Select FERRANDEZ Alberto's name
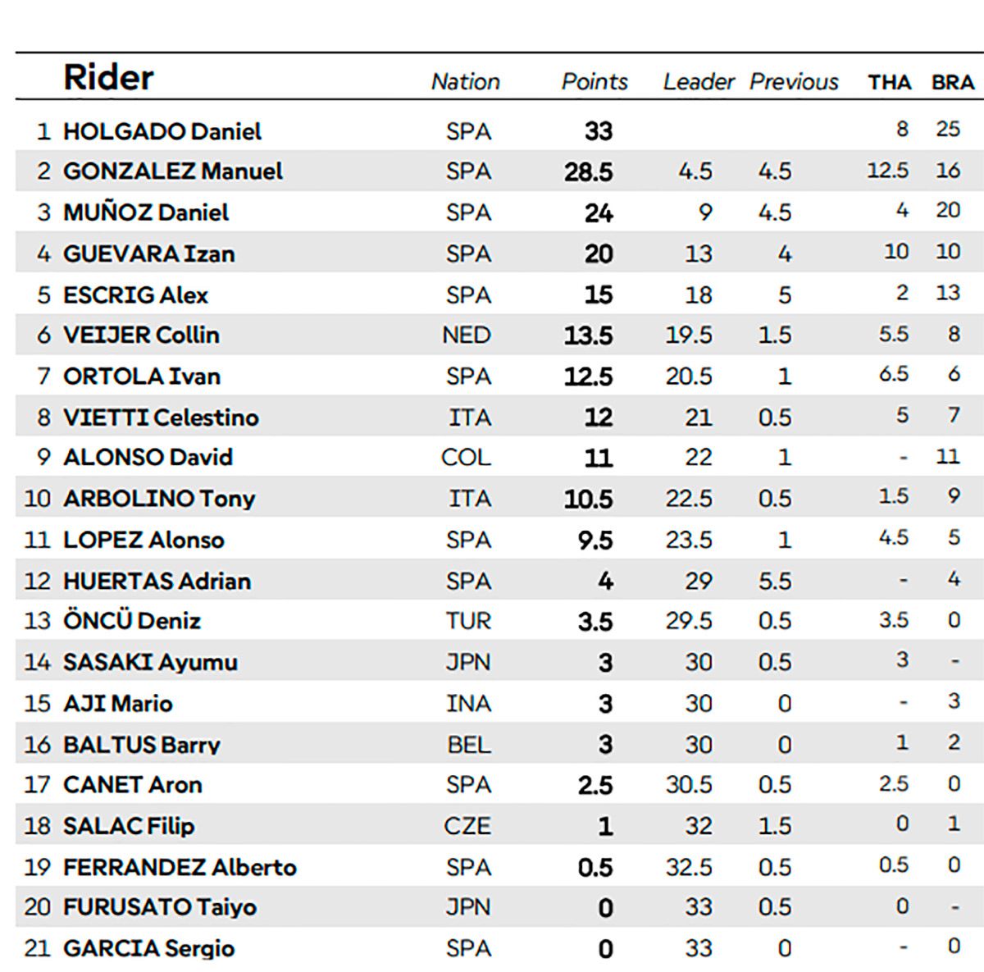This screenshot has height=972, width=984. [180, 867]
